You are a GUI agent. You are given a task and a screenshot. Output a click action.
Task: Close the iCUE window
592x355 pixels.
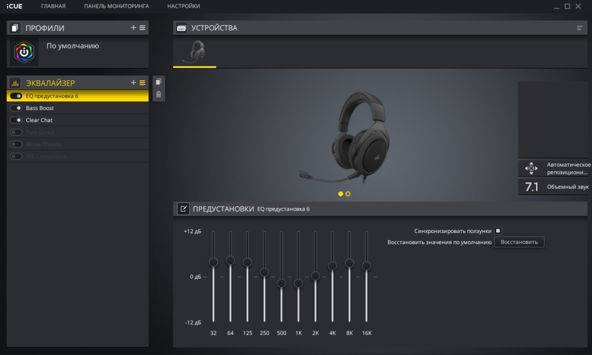[579, 6]
